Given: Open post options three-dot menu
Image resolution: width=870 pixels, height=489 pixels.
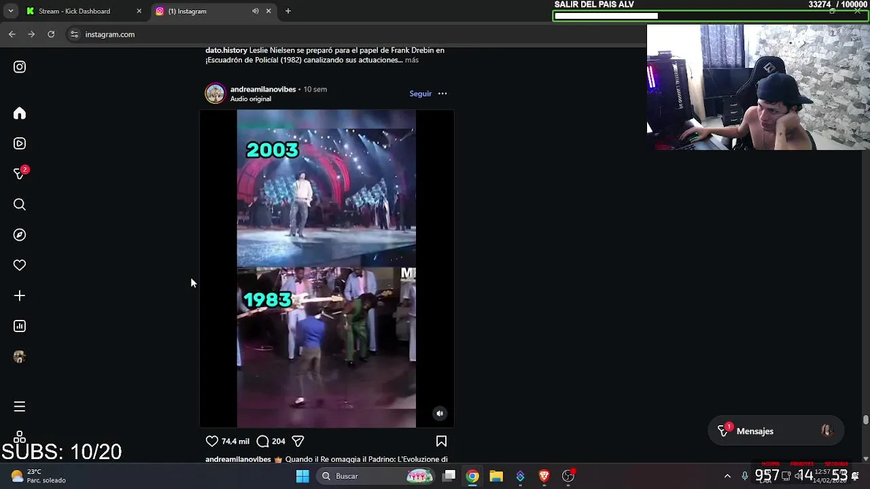Looking at the screenshot, I should pos(442,94).
